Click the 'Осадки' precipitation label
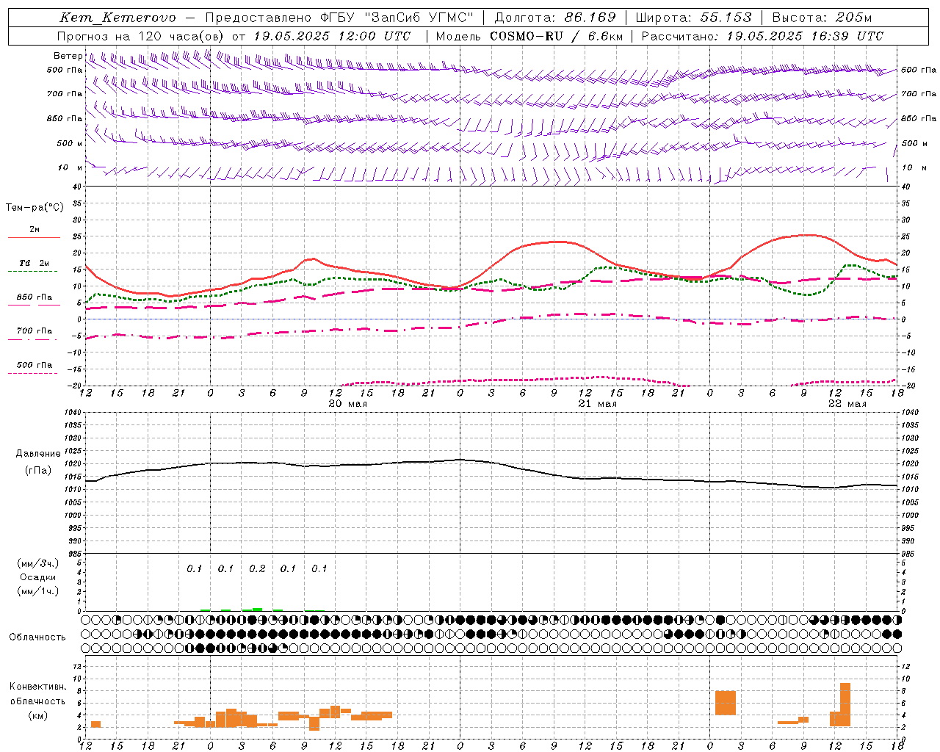 38,577
